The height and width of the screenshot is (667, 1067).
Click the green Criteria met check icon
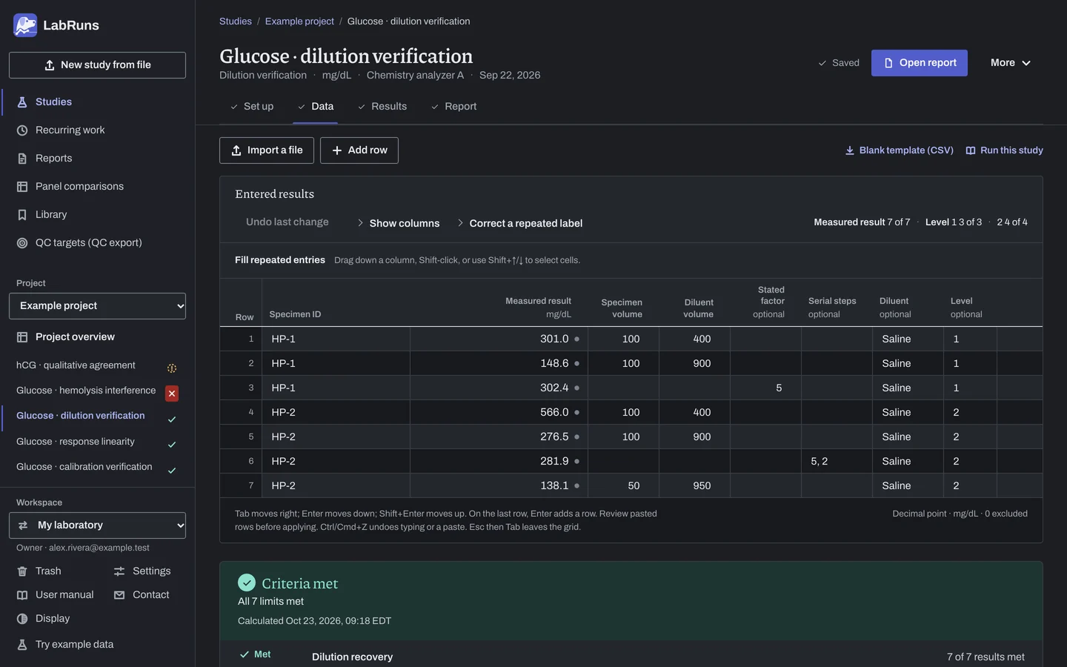[247, 583]
